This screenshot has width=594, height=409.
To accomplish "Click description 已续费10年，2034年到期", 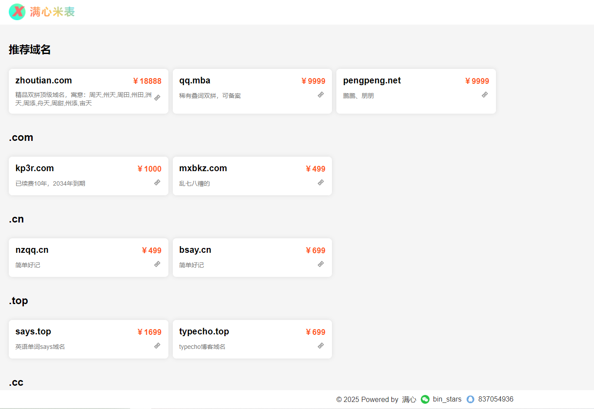I will [x=51, y=183].
